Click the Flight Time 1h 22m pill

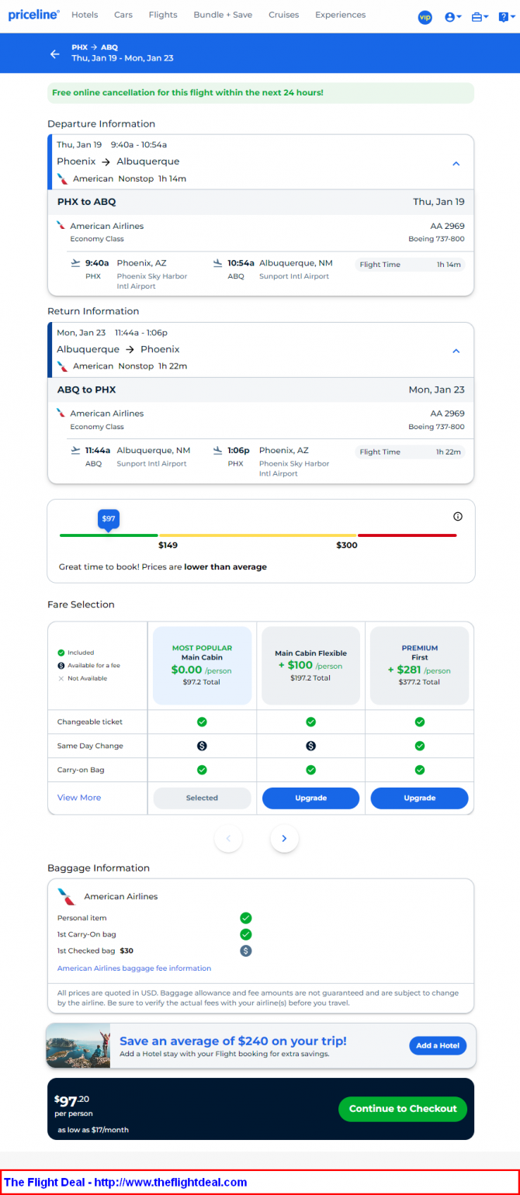coord(410,452)
